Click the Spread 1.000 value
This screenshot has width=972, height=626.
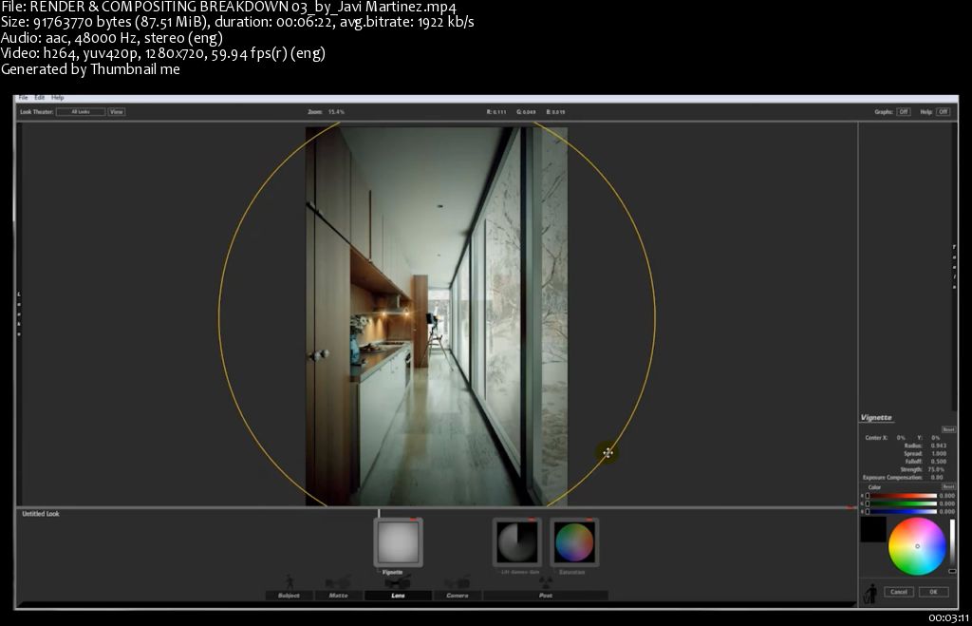[939, 453]
